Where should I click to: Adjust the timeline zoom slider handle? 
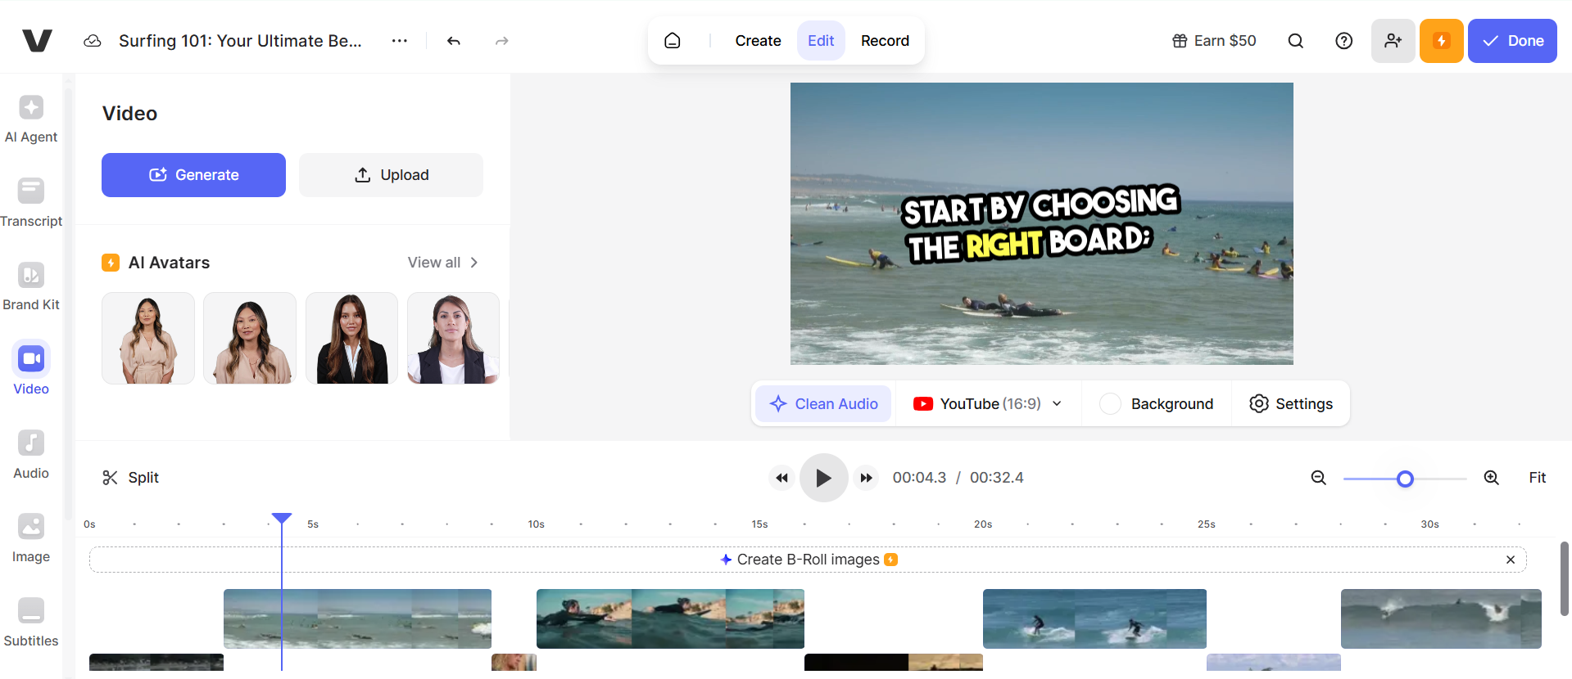pos(1405,479)
